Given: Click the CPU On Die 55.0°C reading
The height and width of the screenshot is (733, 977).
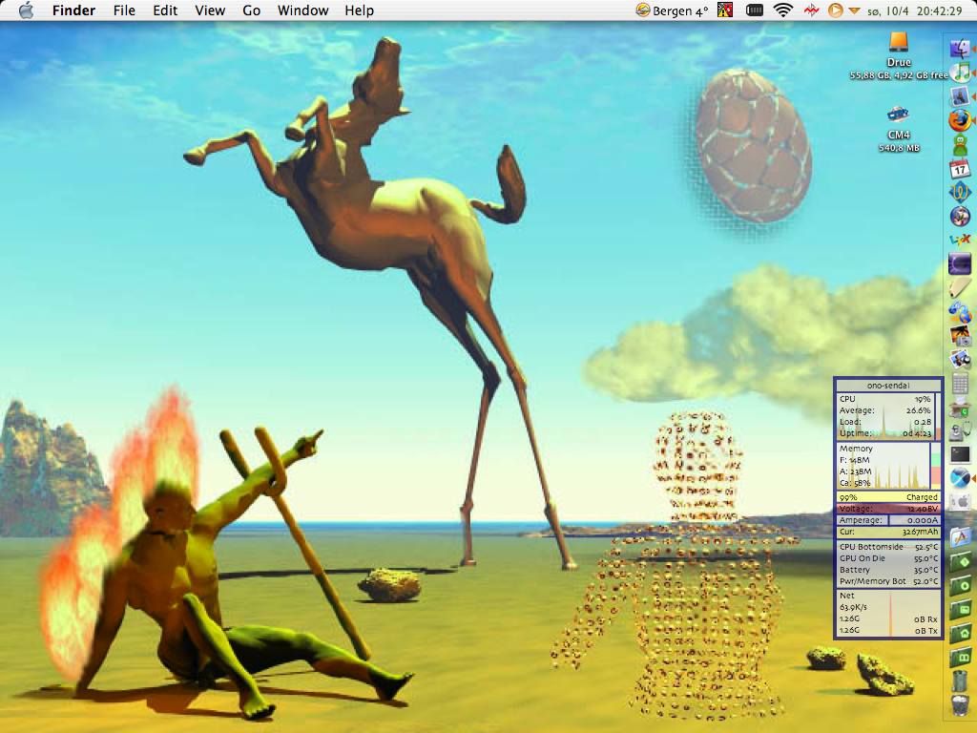Looking at the screenshot, I should 888,558.
